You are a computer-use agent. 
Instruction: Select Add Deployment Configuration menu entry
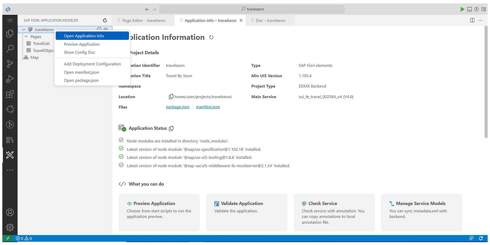[x=92, y=64]
